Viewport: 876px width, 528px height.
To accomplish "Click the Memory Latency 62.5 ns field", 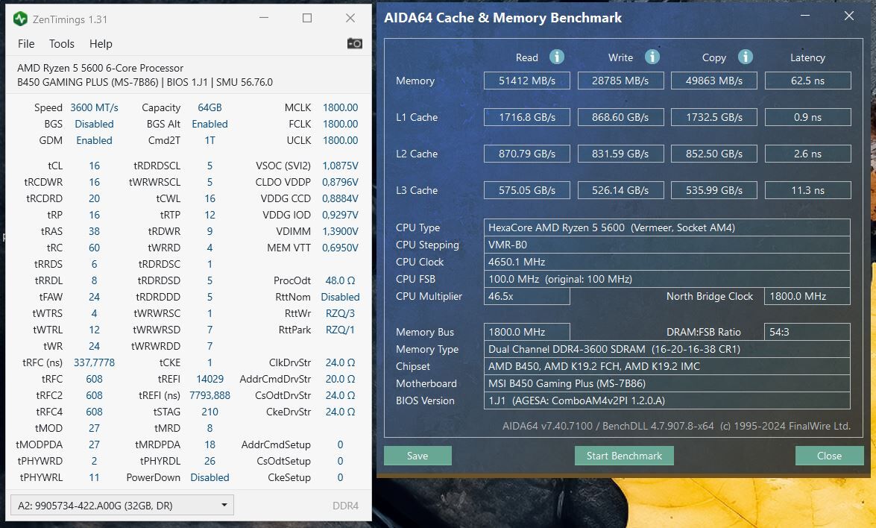I will [808, 81].
